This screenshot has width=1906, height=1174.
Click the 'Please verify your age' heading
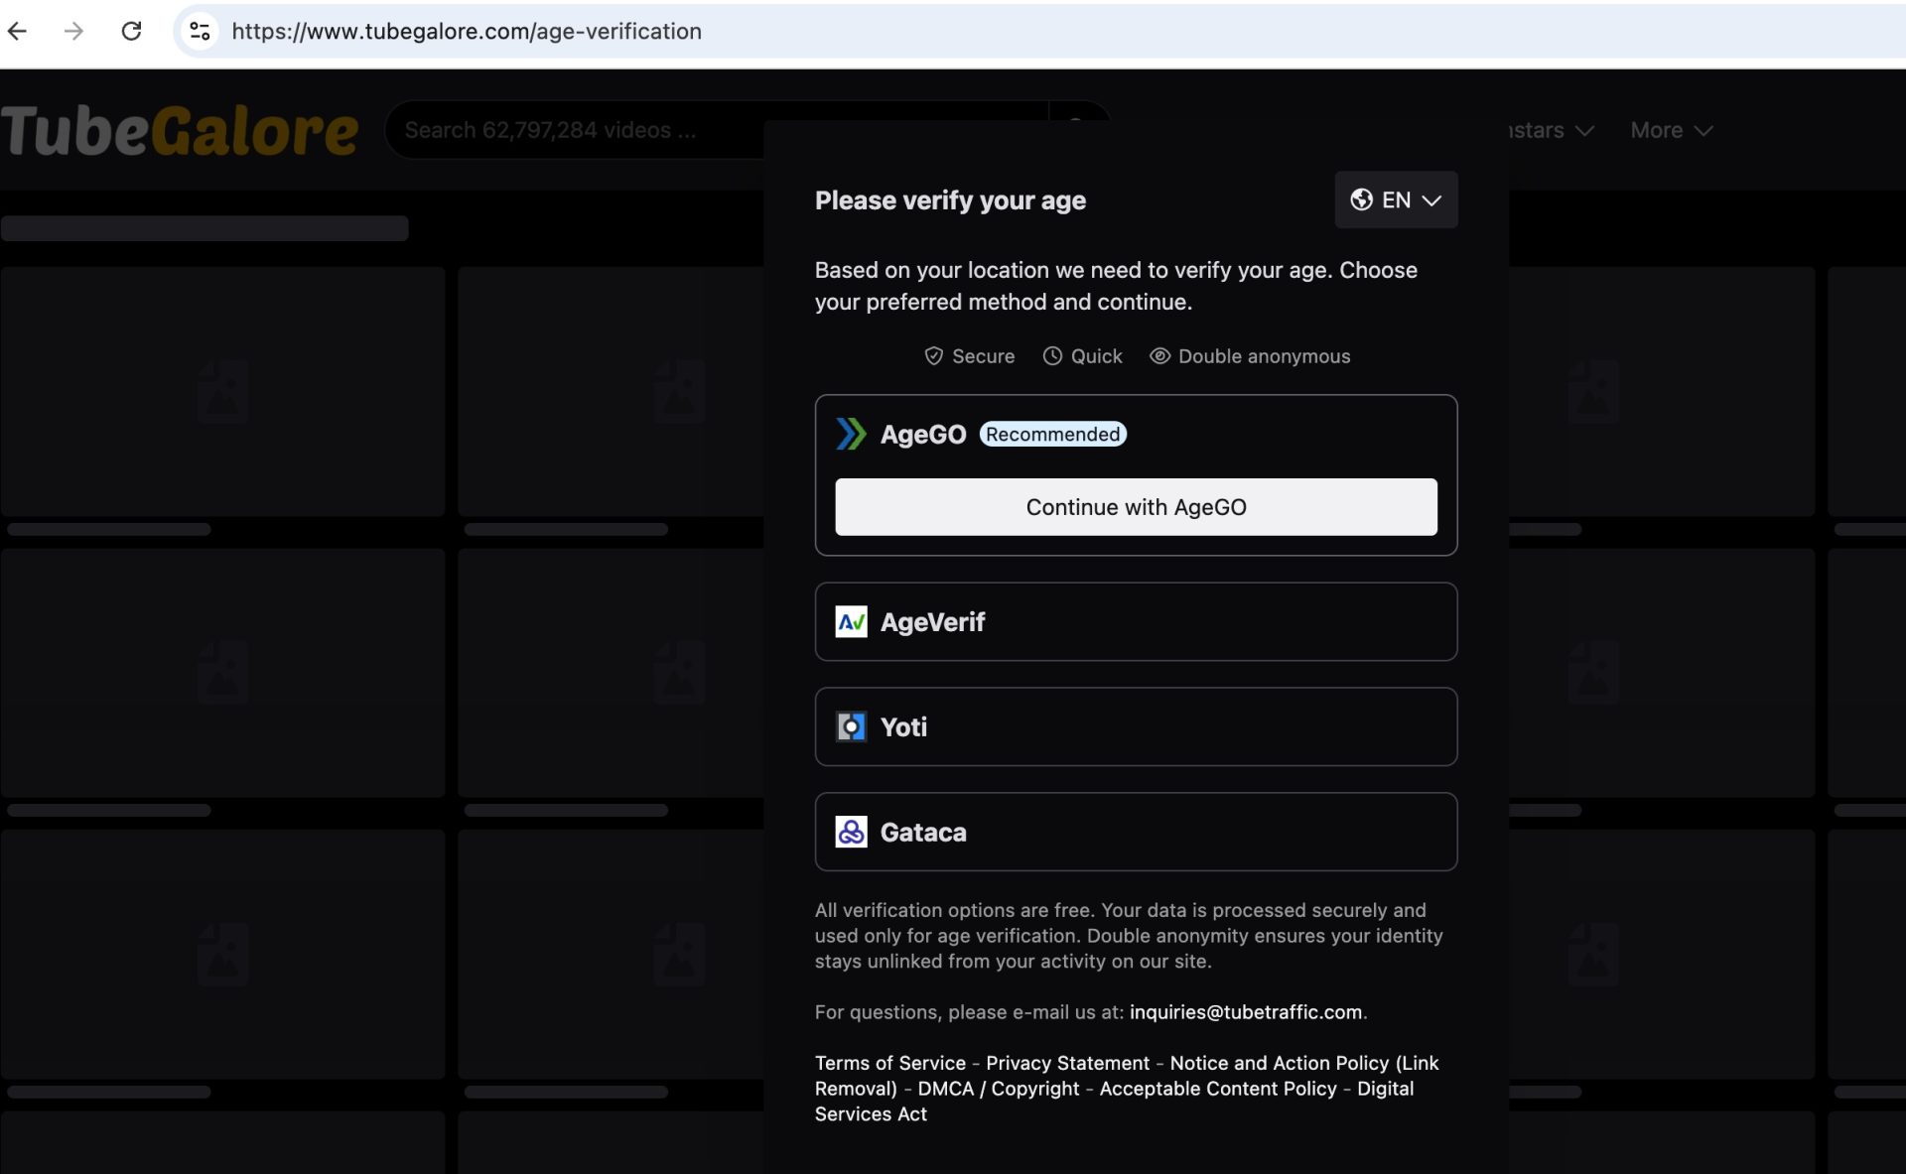(950, 200)
